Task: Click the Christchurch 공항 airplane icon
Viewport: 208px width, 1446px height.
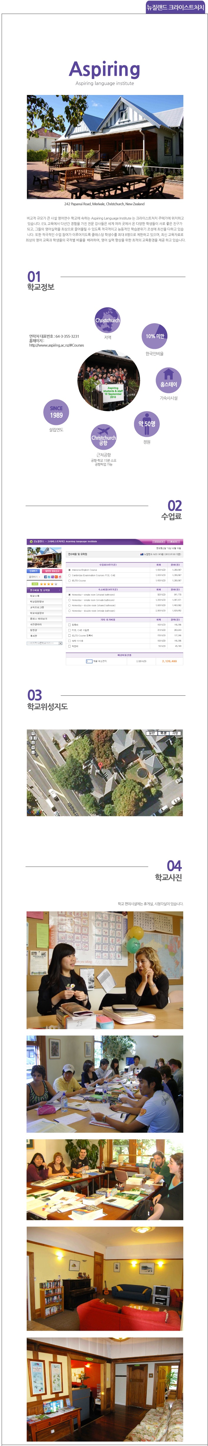Action: coord(103,437)
